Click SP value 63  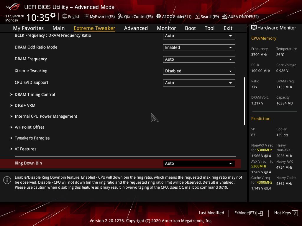click(253, 135)
